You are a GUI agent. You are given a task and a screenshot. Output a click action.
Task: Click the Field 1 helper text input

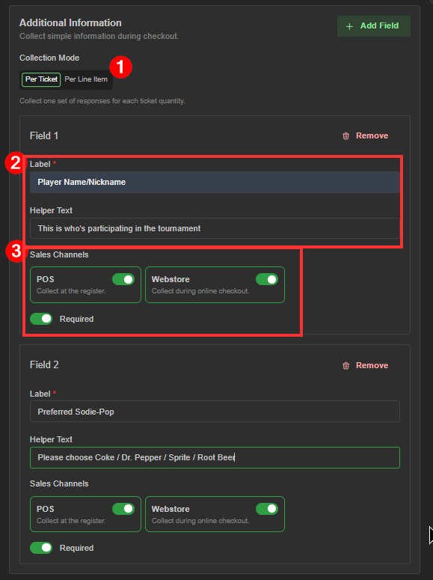[215, 228]
